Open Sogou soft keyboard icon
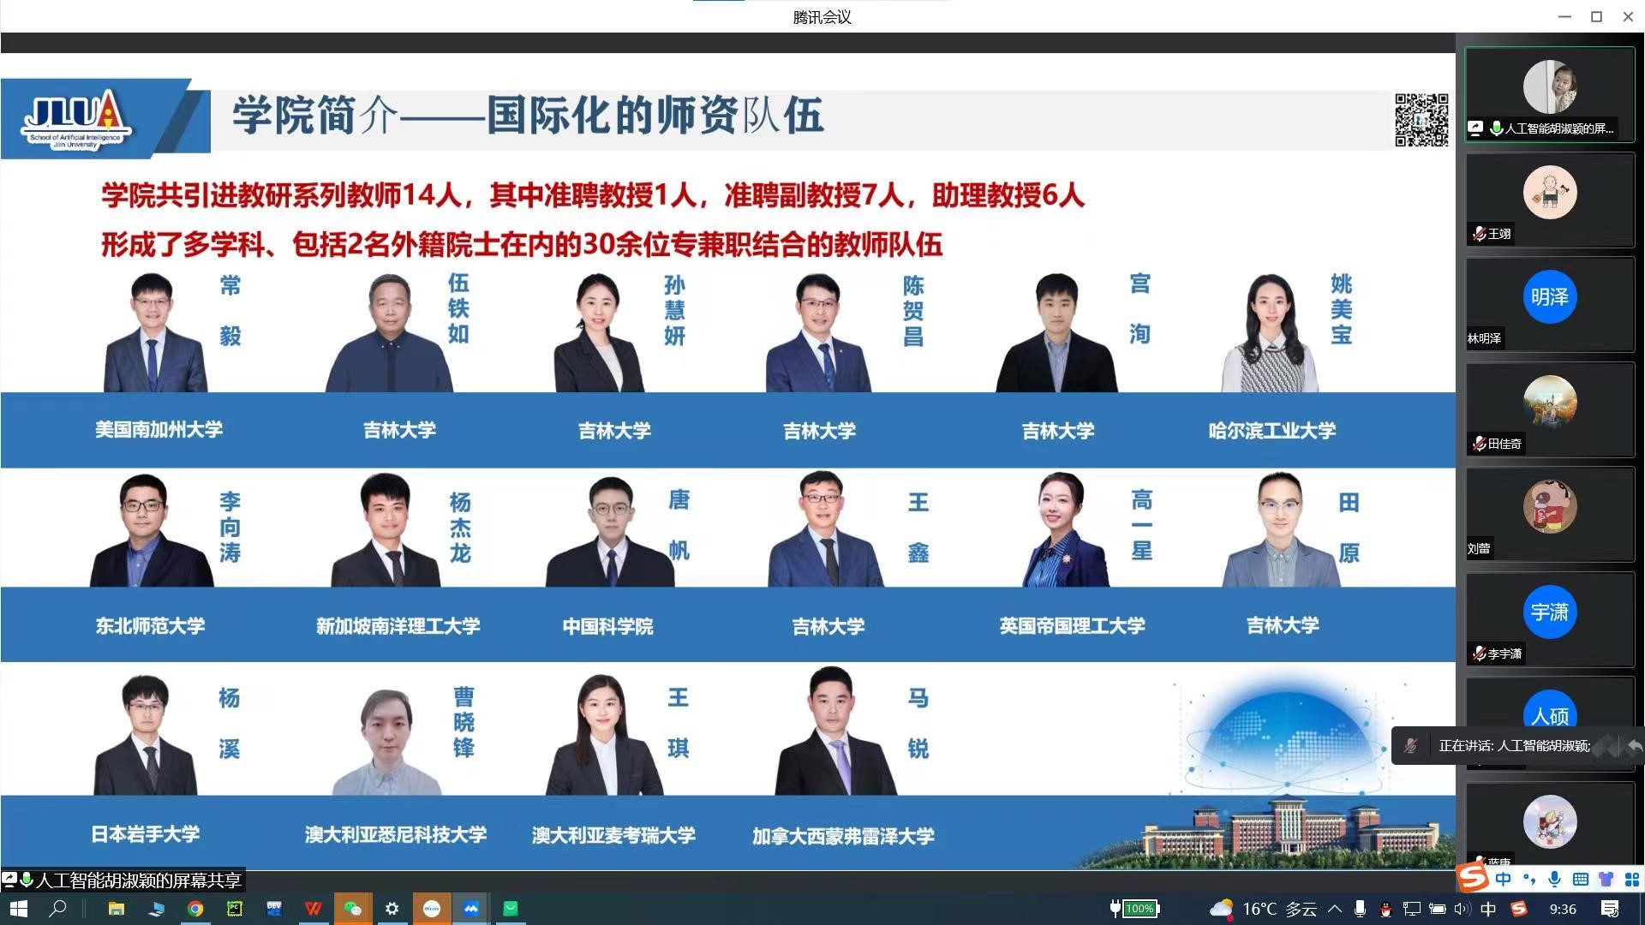 [x=1581, y=880]
